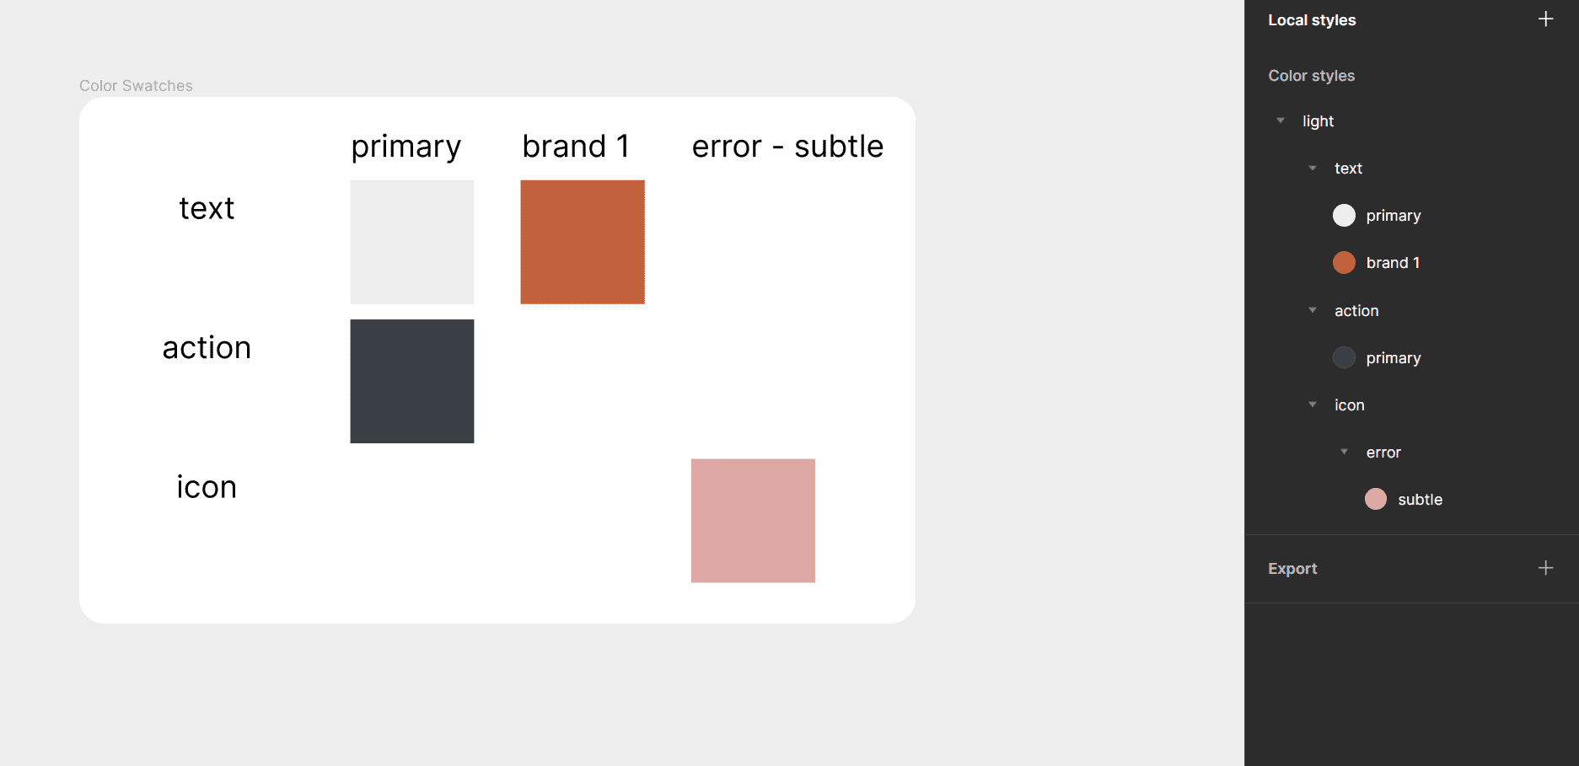Select the action primary dark style circle
Image resolution: width=1579 pixels, height=766 pixels.
1344,357
